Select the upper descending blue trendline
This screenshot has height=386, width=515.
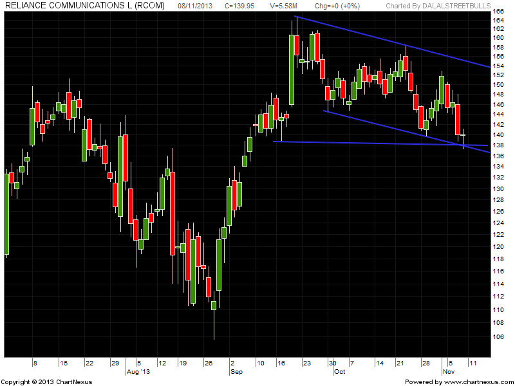coord(393,41)
